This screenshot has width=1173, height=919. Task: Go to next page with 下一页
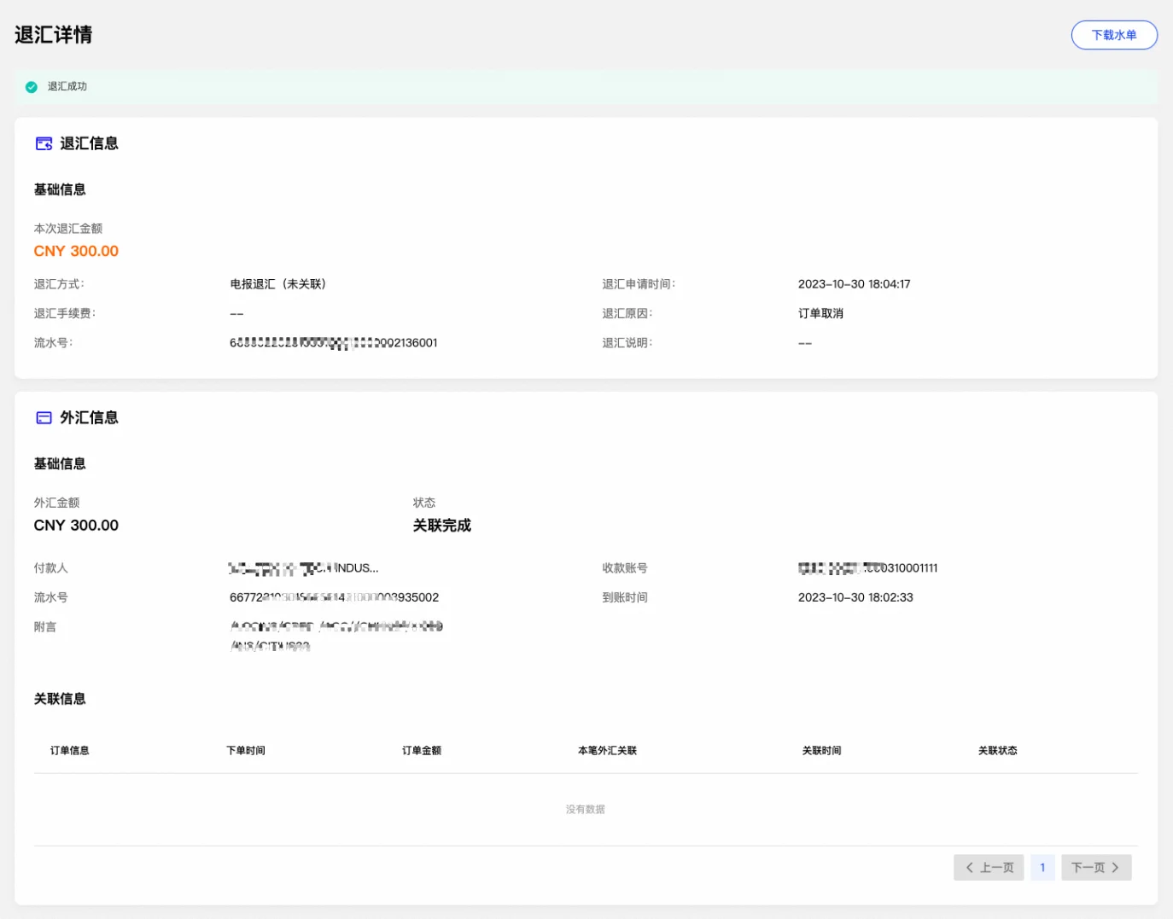pos(1095,867)
